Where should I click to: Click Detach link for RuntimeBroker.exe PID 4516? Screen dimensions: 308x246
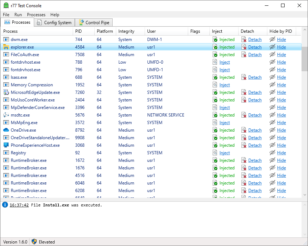pyautogui.click(x=255, y=176)
